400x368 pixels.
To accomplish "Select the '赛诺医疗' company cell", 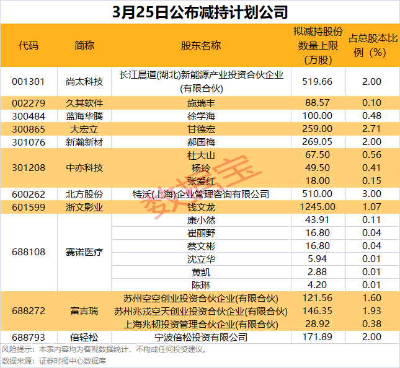I will tap(84, 252).
